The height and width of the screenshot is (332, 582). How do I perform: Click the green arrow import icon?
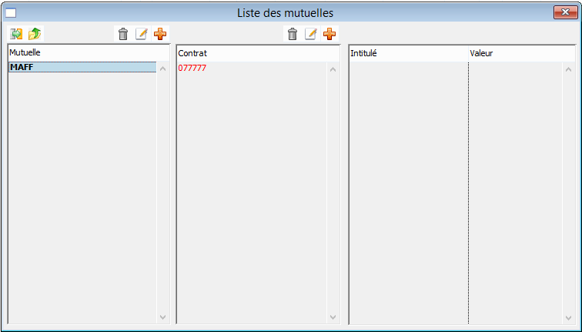[16, 34]
